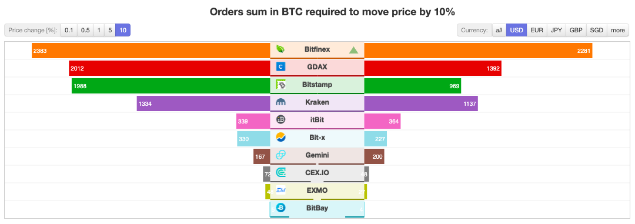This screenshot has height=224, width=635.
Task: Click the CEX.IO logo icon
Action: [280, 173]
